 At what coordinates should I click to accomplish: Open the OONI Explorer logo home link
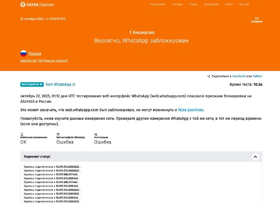(37, 5)
